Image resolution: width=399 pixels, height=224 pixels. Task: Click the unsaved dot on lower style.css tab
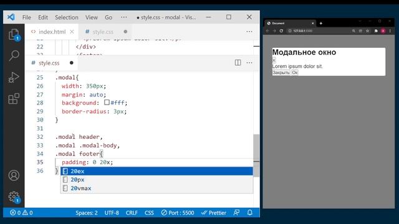tap(72, 63)
